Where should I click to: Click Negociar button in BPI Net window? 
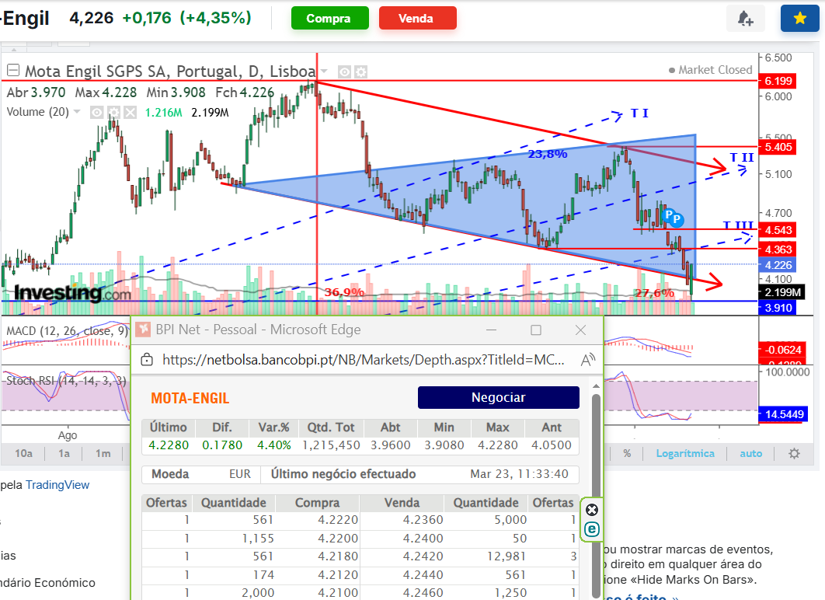(x=498, y=397)
